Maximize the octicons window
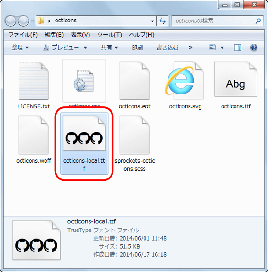The height and width of the screenshot is (272, 268). click(x=237, y=5)
